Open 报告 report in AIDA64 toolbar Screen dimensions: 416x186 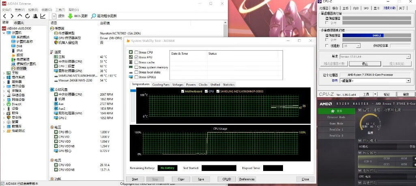pyautogui.click(x=59, y=16)
